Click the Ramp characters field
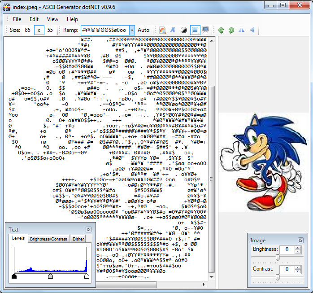Viewport: 313px width, 293px height. coord(105,30)
